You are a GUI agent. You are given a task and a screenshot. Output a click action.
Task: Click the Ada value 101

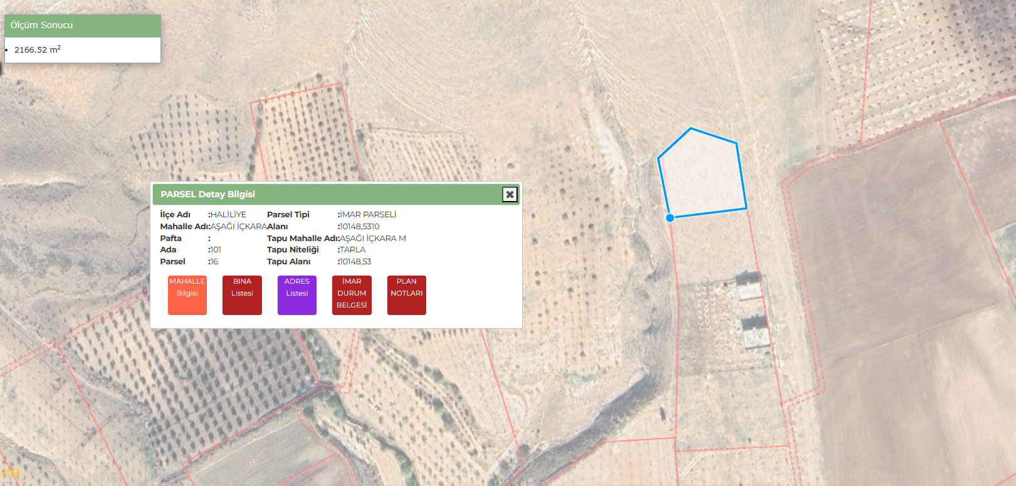click(x=216, y=250)
